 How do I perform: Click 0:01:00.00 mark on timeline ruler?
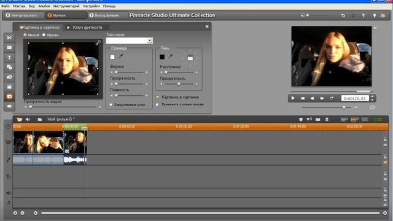(184, 126)
